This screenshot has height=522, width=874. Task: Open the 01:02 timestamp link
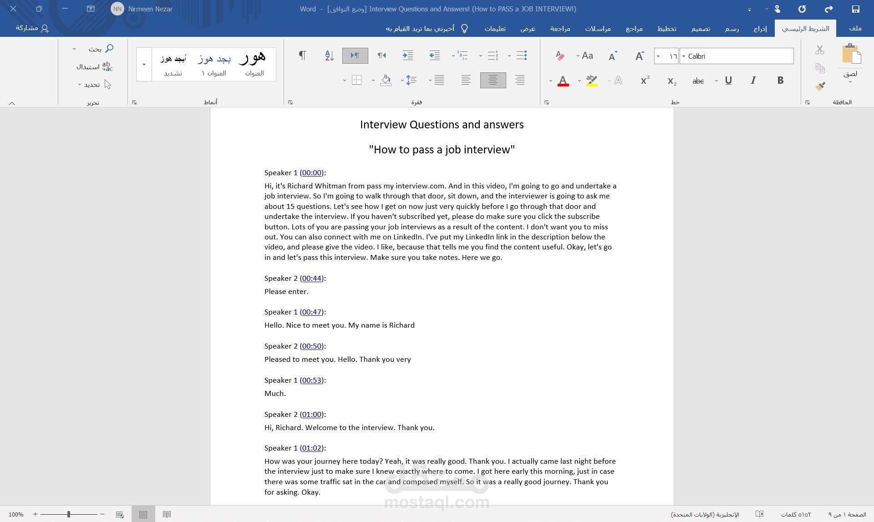click(x=312, y=448)
